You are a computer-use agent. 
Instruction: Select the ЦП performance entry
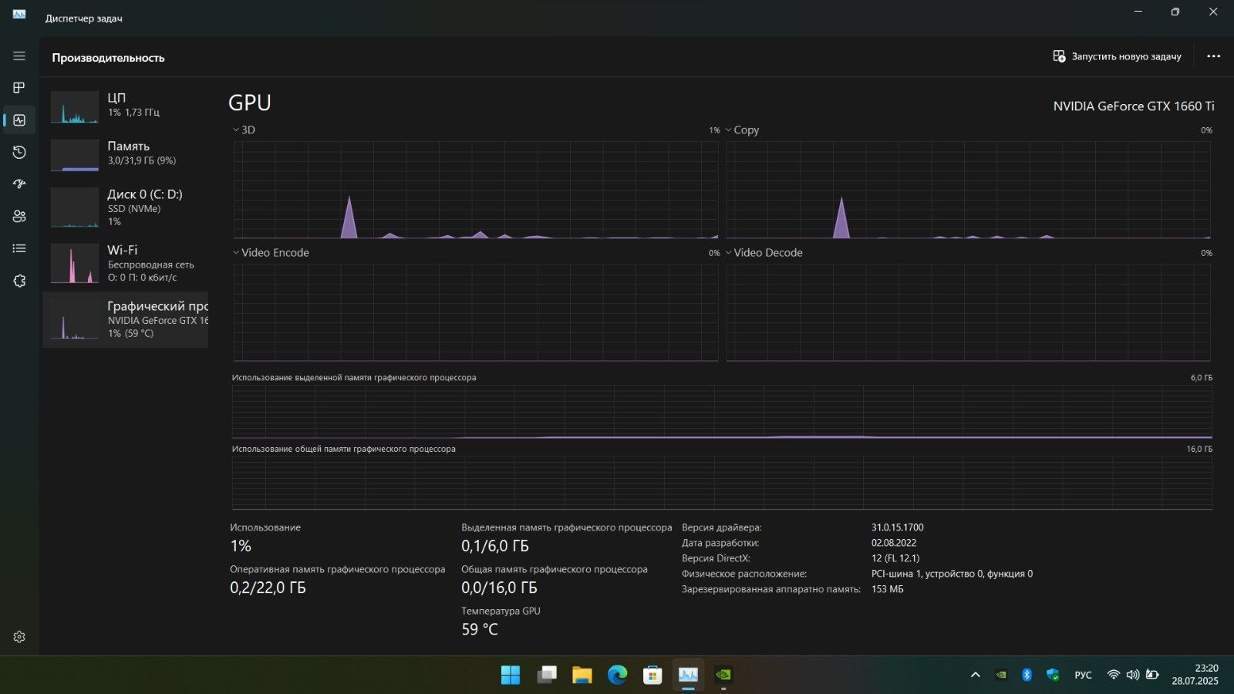[x=125, y=106]
